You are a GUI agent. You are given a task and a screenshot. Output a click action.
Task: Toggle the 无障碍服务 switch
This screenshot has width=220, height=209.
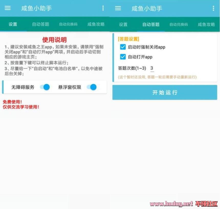(x=45, y=87)
